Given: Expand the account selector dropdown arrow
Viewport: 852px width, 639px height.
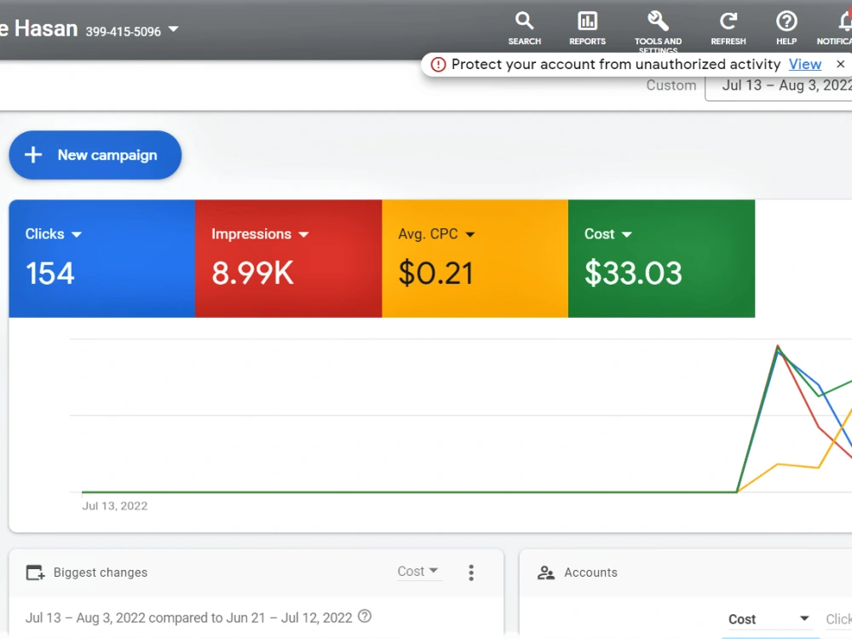Looking at the screenshot, I should 173,29.
